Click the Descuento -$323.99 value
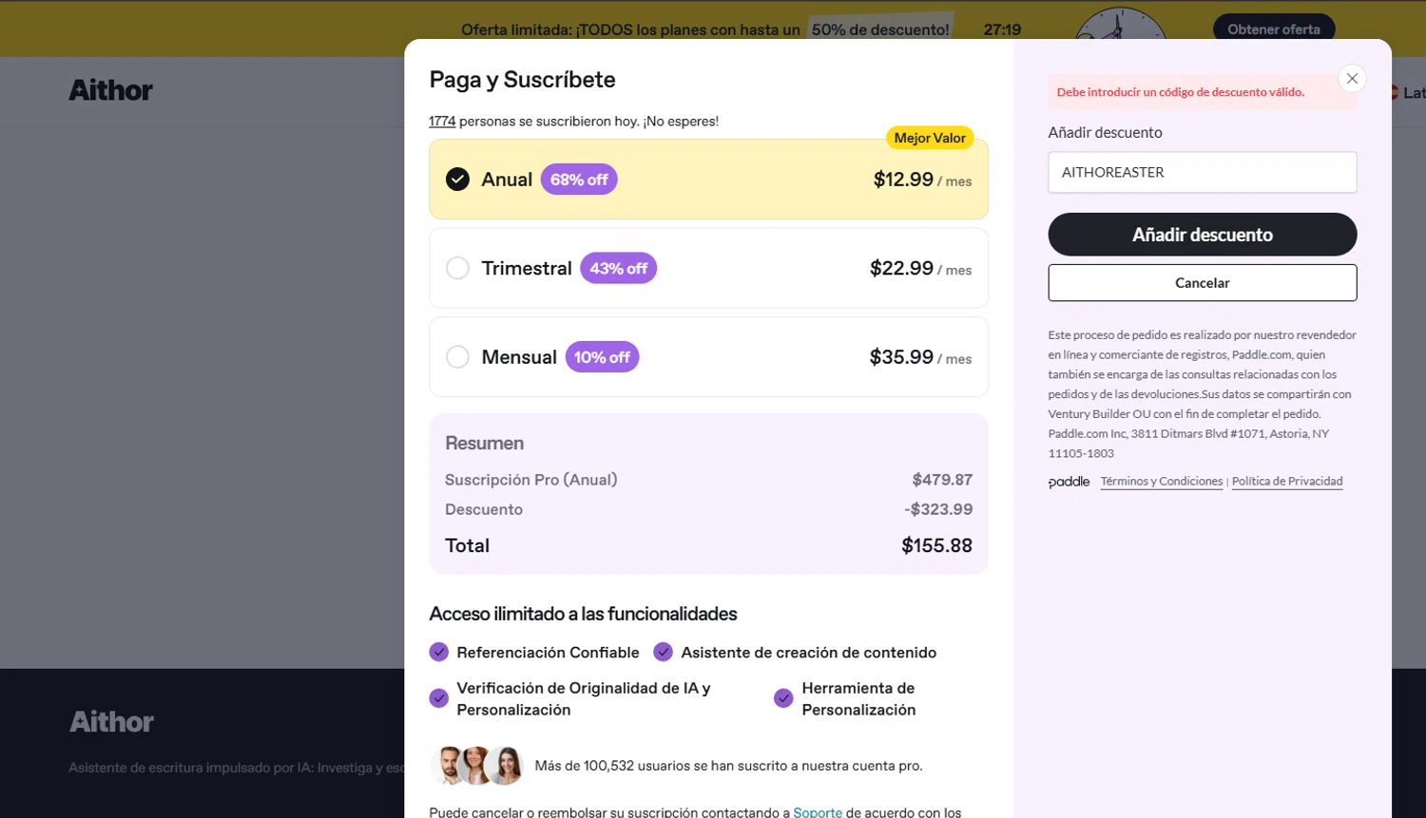The image size is (1426, 818). 938,509
